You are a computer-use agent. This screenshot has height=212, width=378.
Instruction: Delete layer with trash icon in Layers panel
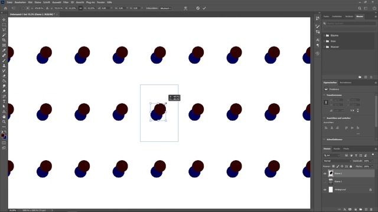point(372,210)
